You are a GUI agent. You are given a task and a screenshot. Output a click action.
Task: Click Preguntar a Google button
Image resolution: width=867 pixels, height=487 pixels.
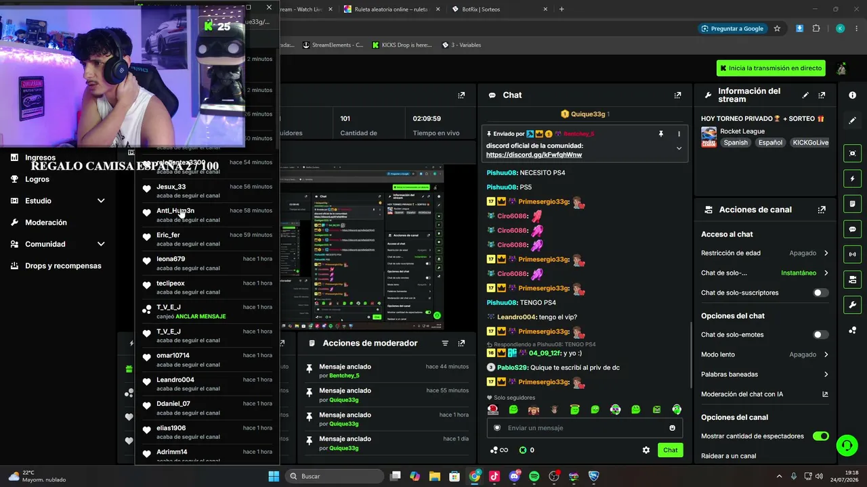pos(732,28)
